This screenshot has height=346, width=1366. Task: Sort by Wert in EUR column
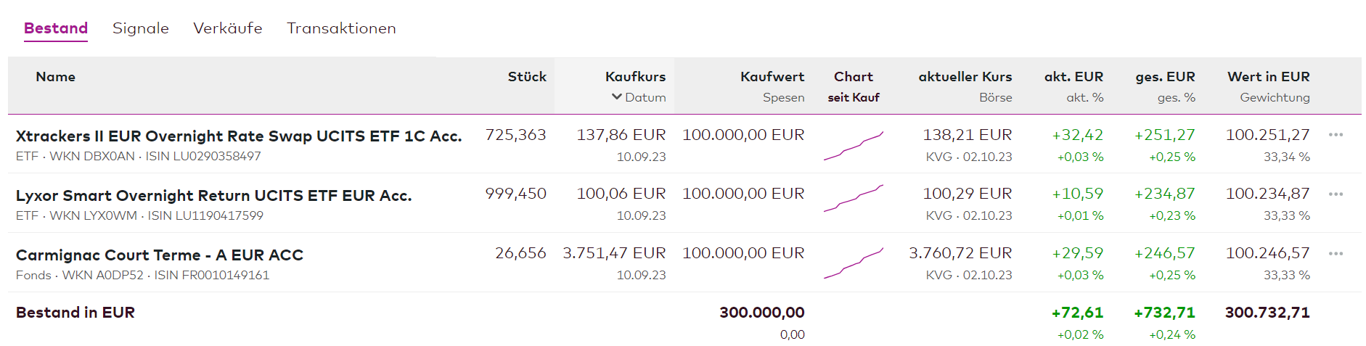pos(1268,77)
